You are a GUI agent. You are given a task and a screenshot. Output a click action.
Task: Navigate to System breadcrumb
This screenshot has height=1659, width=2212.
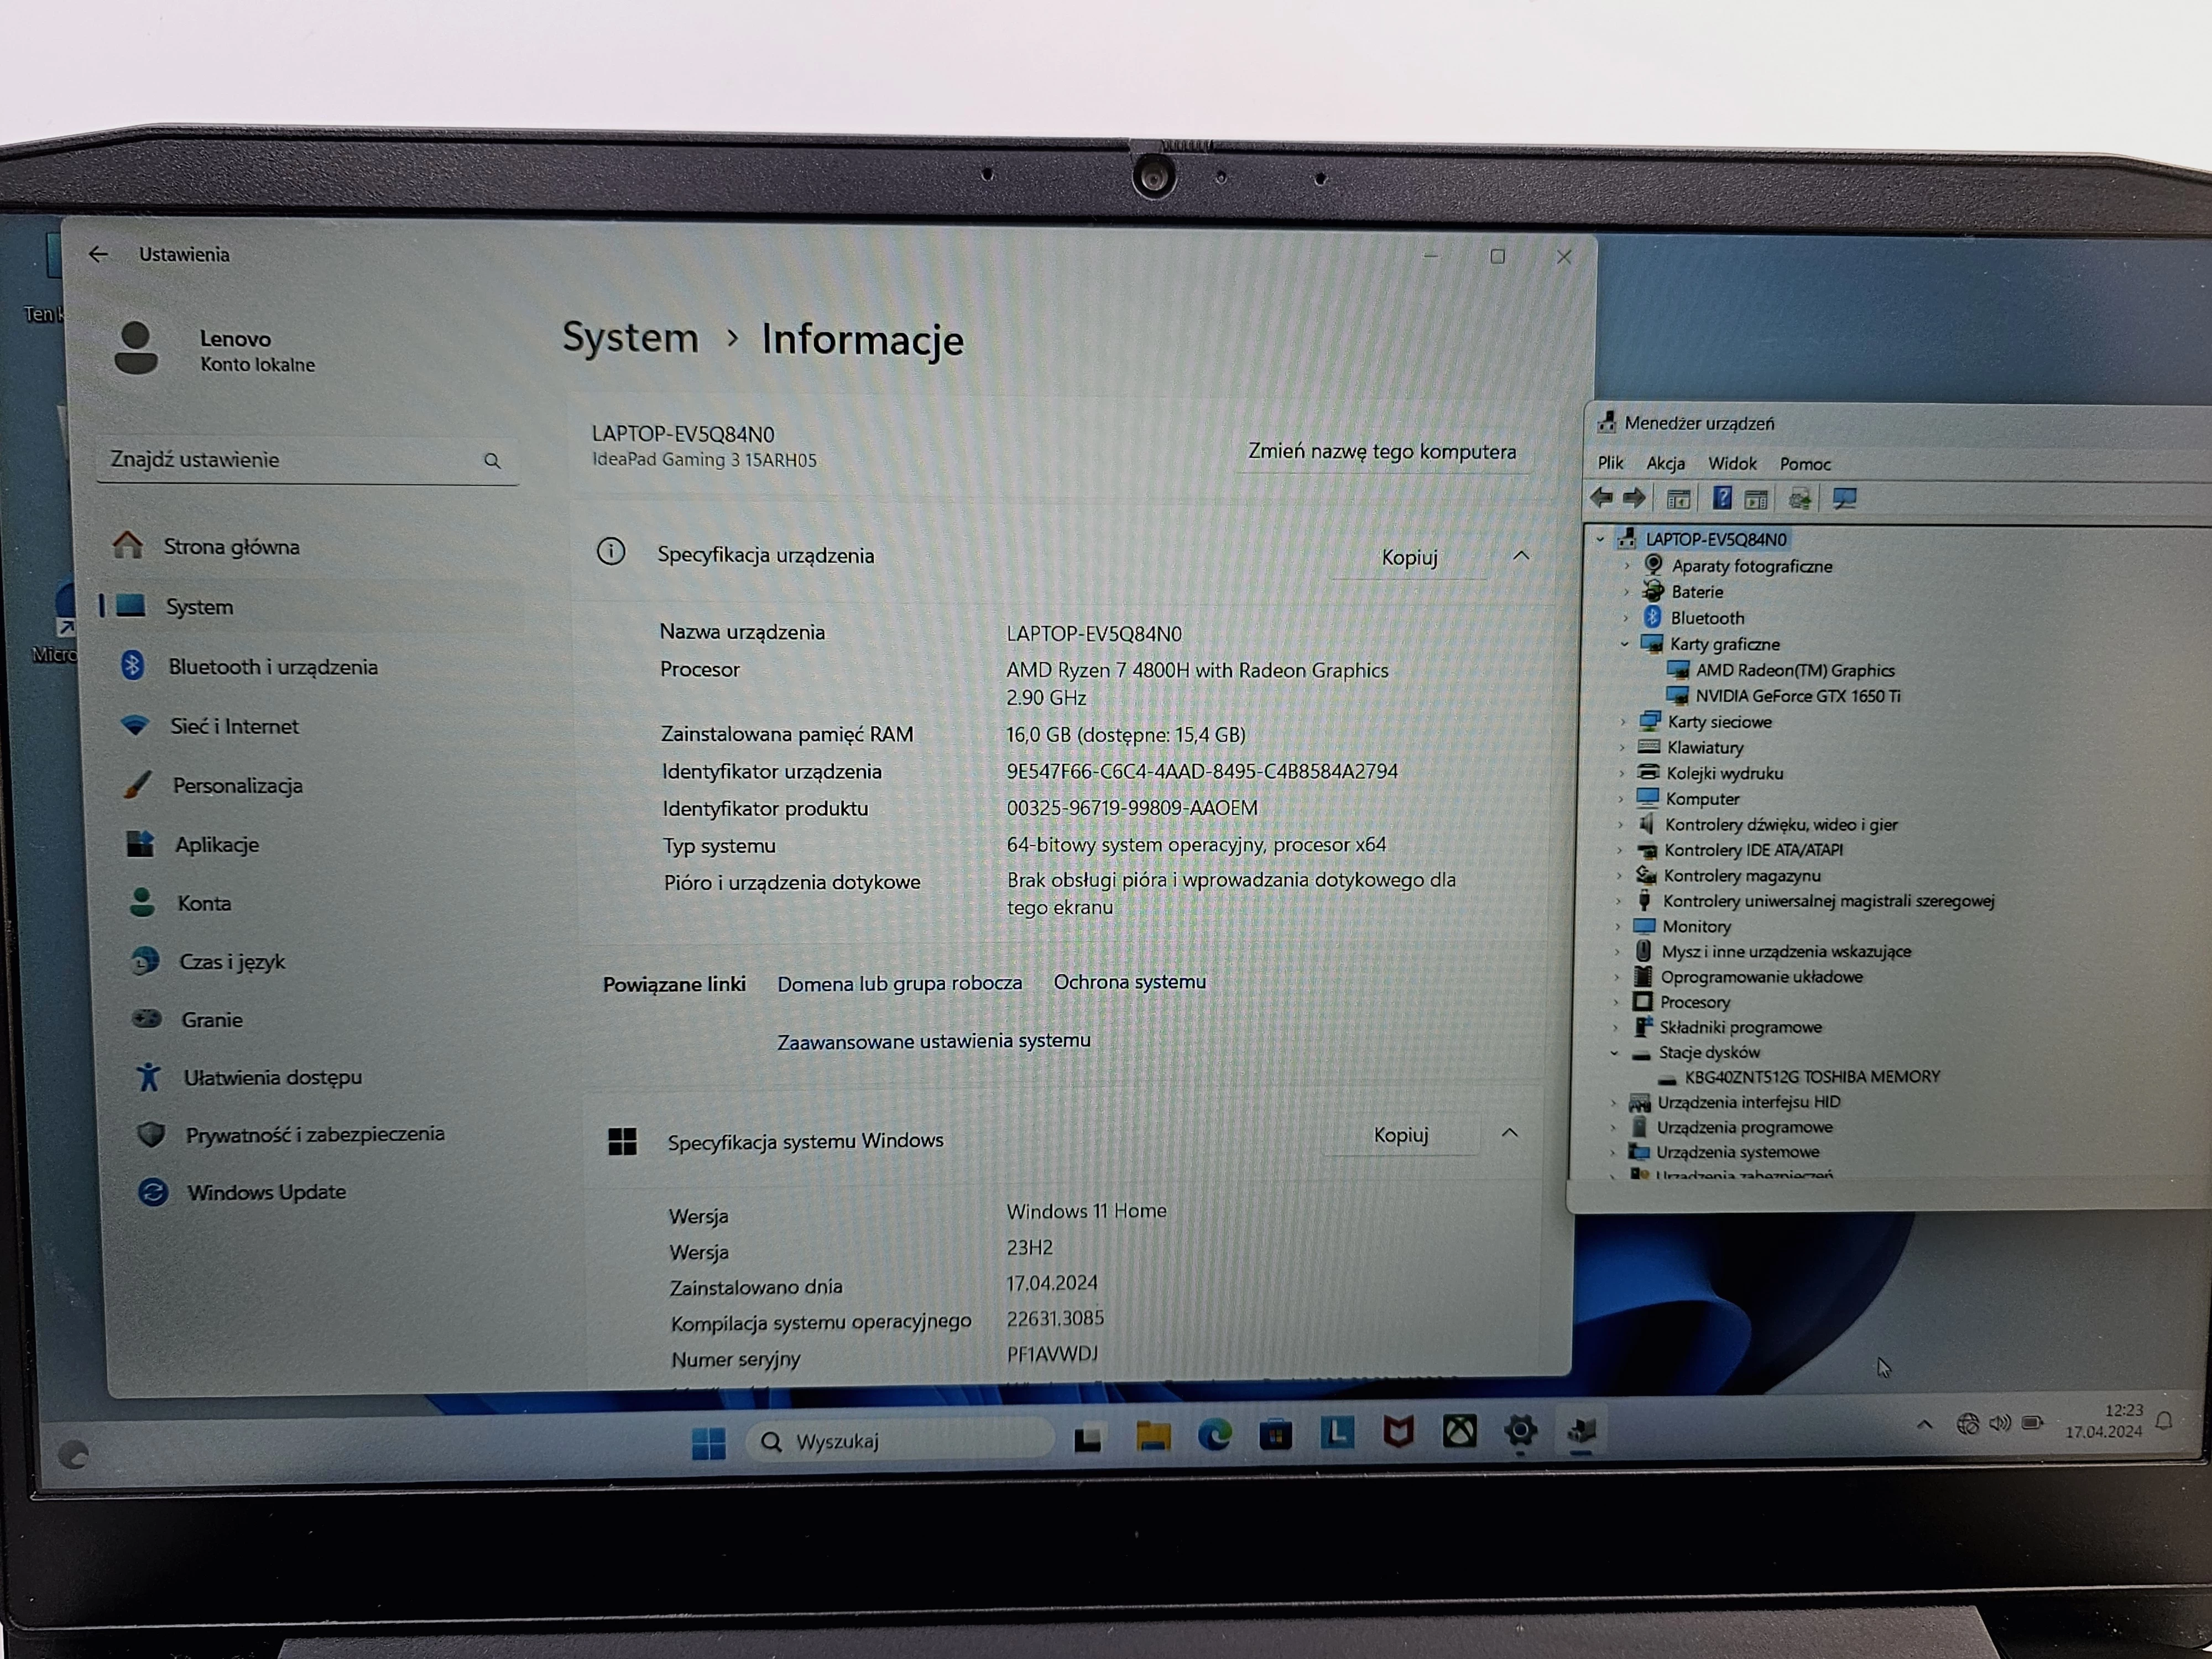click(630, 338)
